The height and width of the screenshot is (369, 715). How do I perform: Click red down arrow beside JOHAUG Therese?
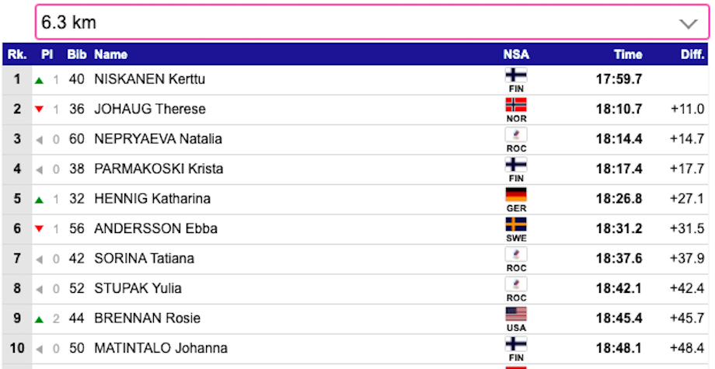pyautogui.click(x=39, y=110)
